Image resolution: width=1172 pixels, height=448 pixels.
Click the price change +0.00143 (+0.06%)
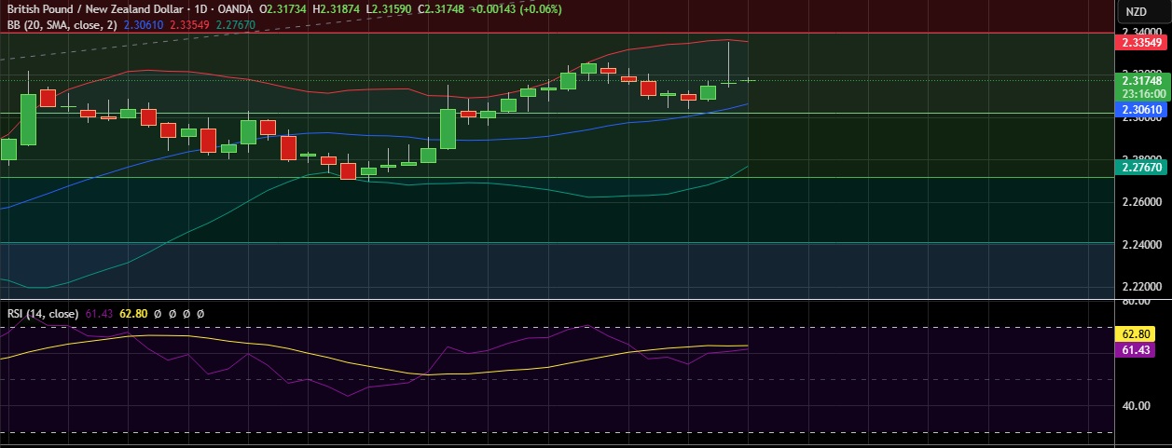pyautogui.click(x=516, y=9)
